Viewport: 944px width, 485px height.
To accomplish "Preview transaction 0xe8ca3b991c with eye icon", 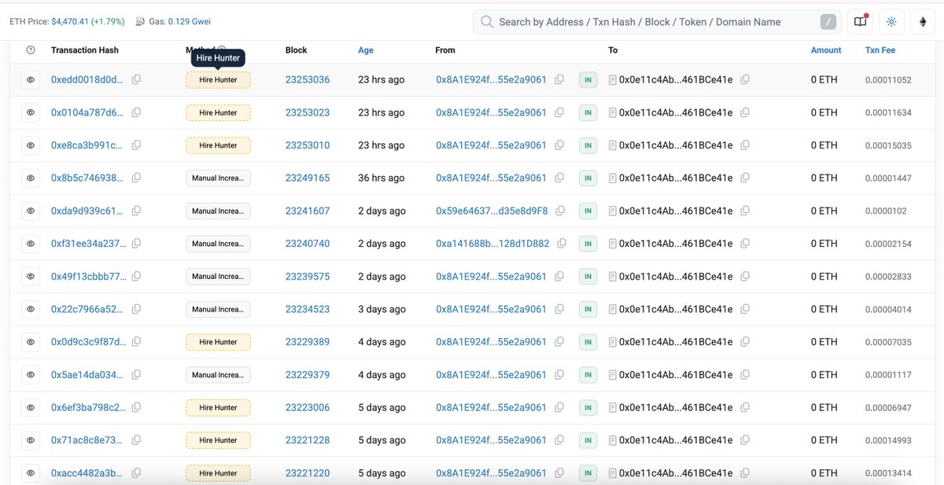I will [x=31, y=145].
